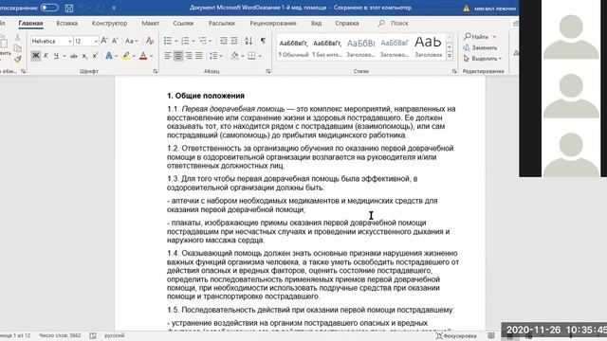Viewport: 607px width, 341px height.
Task: Expand Borders dropdown arrow
Action: [260, 56]
